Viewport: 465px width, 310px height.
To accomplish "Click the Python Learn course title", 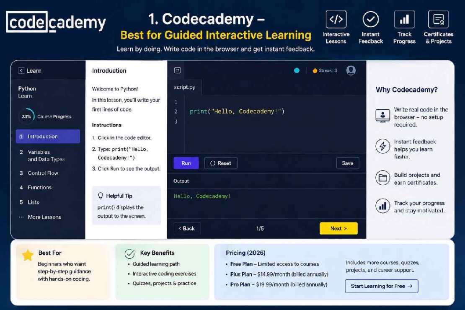I will coord(27,92).
